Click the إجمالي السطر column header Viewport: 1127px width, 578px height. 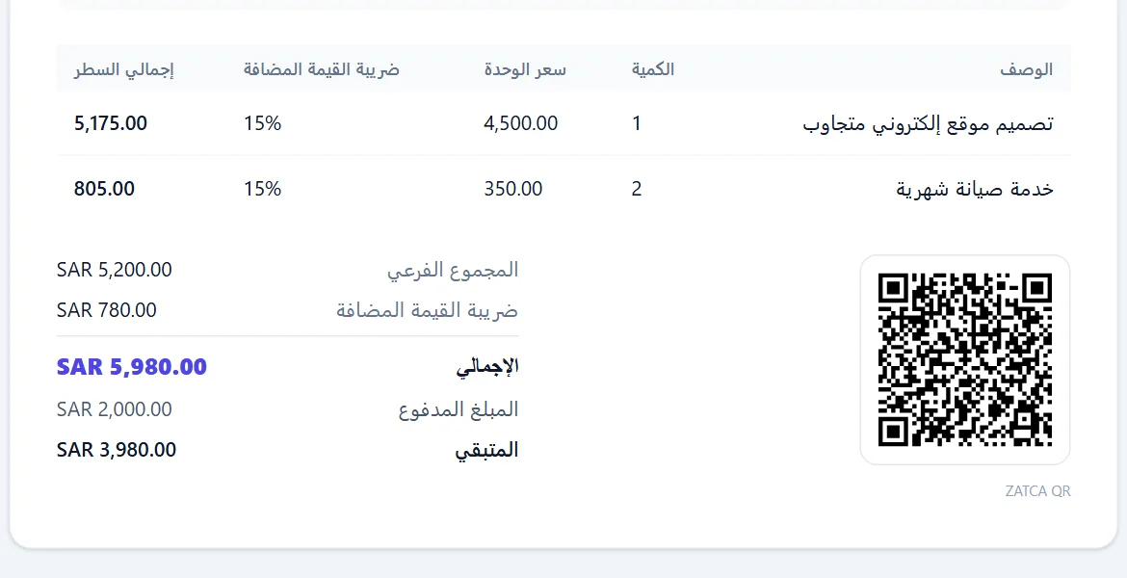click(x=123, y=69)
